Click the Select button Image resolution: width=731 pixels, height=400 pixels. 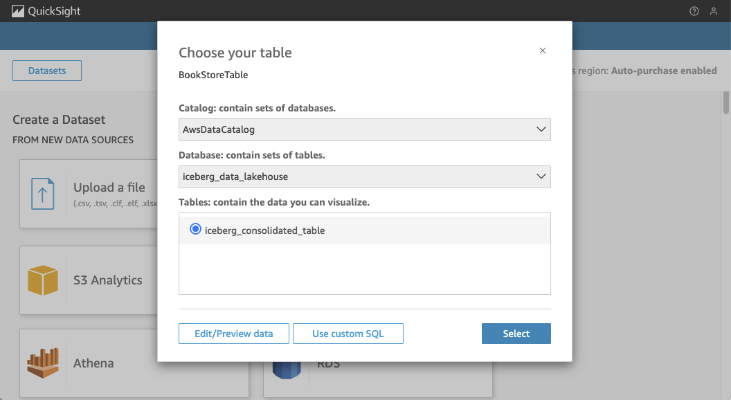516,334
